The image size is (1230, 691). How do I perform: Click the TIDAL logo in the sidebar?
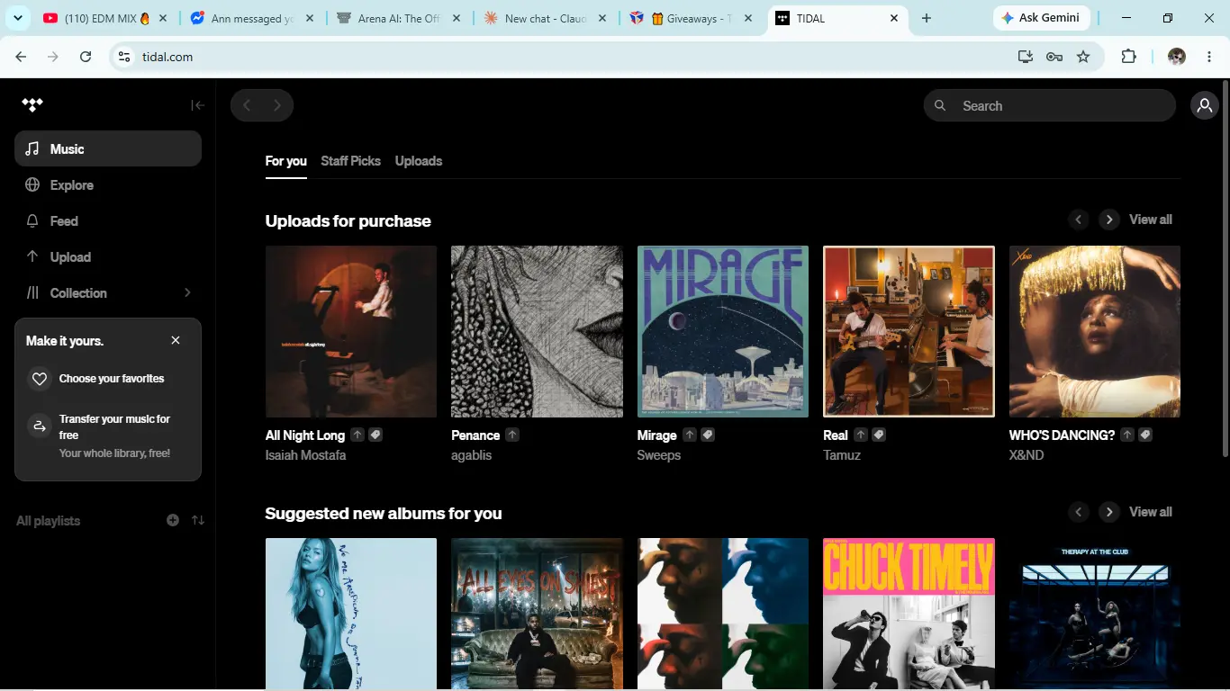[x=32, y=105]
